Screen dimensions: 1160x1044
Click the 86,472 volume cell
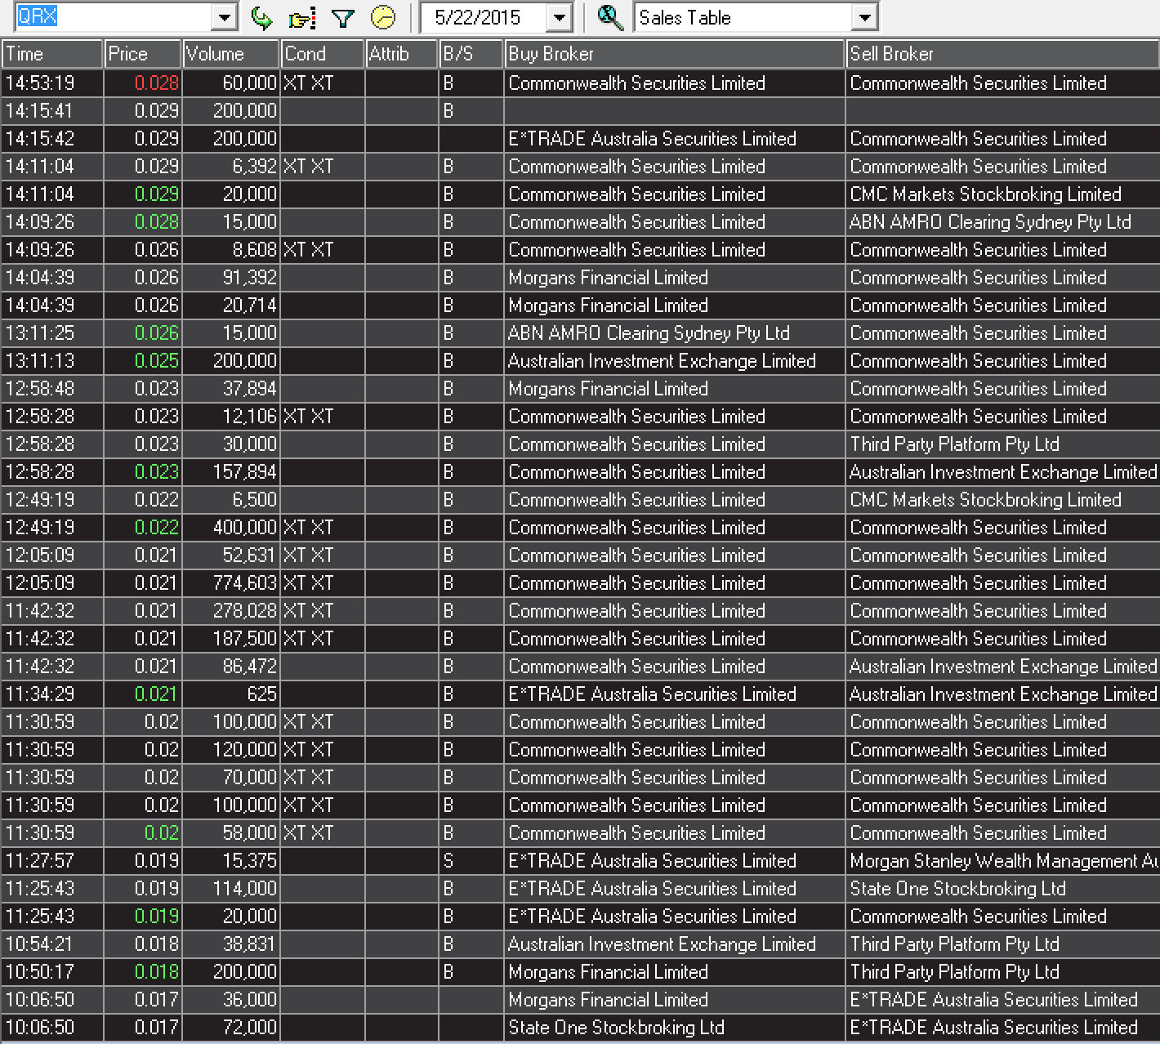click(230, 667)
